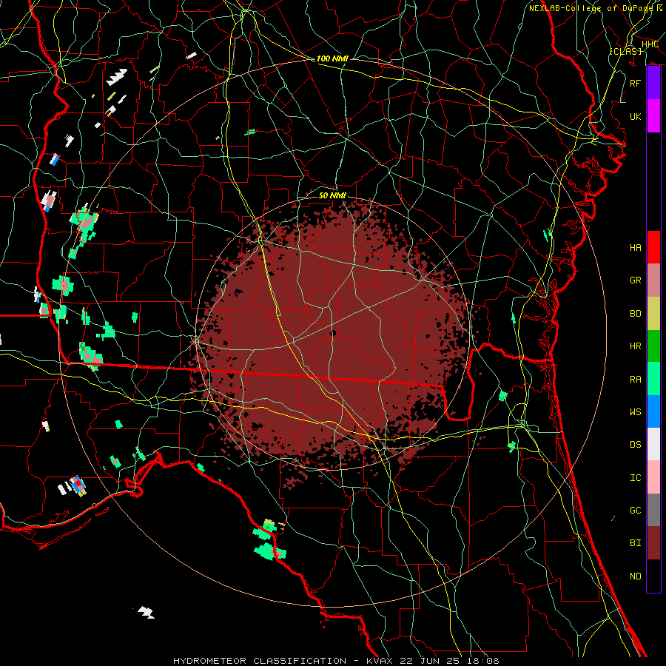Click the DS dry snow white swatch
The height and width of the screenshot is (666, 666).
653,444
